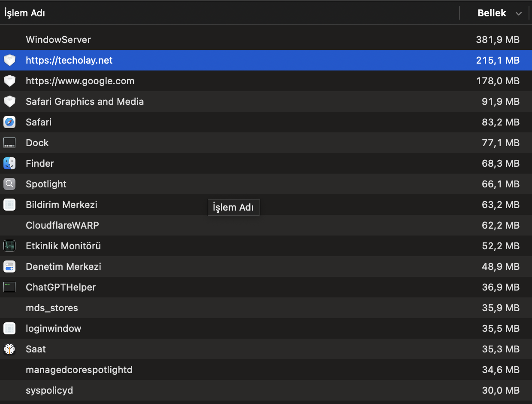Click the 63,2 MB memory value
The image size is (532, 404).
(x=501, y=205)
